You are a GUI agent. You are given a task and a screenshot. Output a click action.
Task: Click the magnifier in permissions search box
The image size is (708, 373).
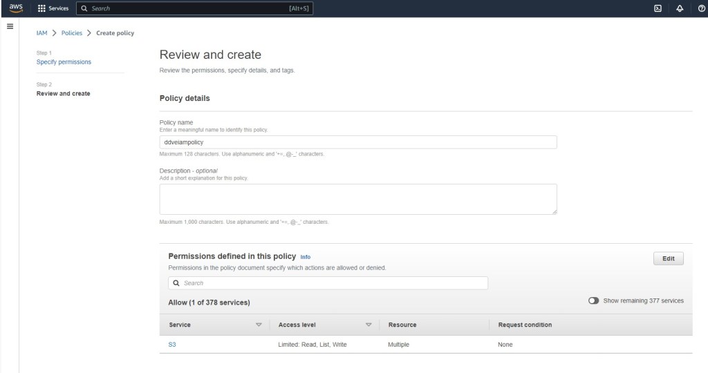click(177, 283)
